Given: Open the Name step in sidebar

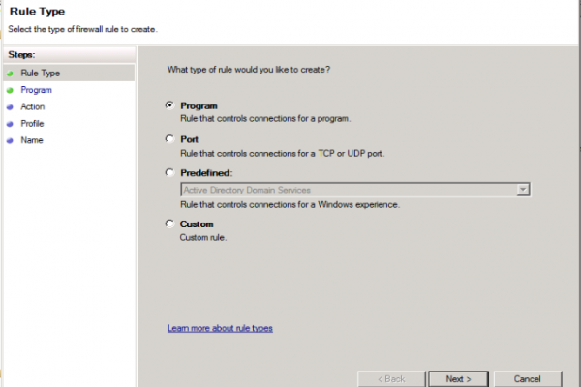Looking at the screenshot, I should point(32,140).
